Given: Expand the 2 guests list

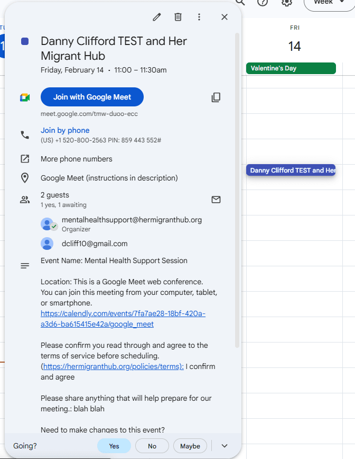Looking at the screenshot, I should pyautogui.click(x=55, y=195).
